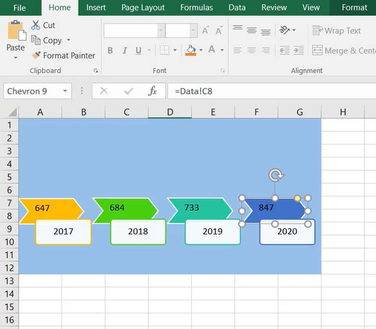
Task: Click the Insert Function fx icon
Action: (153, 91)
